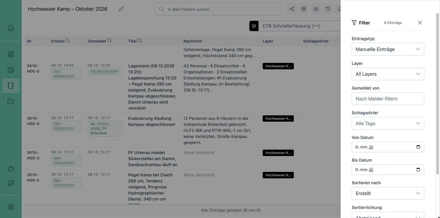Click the 43 Personal message text
This screenshot has height=218, width=440.
pos(217,78)
